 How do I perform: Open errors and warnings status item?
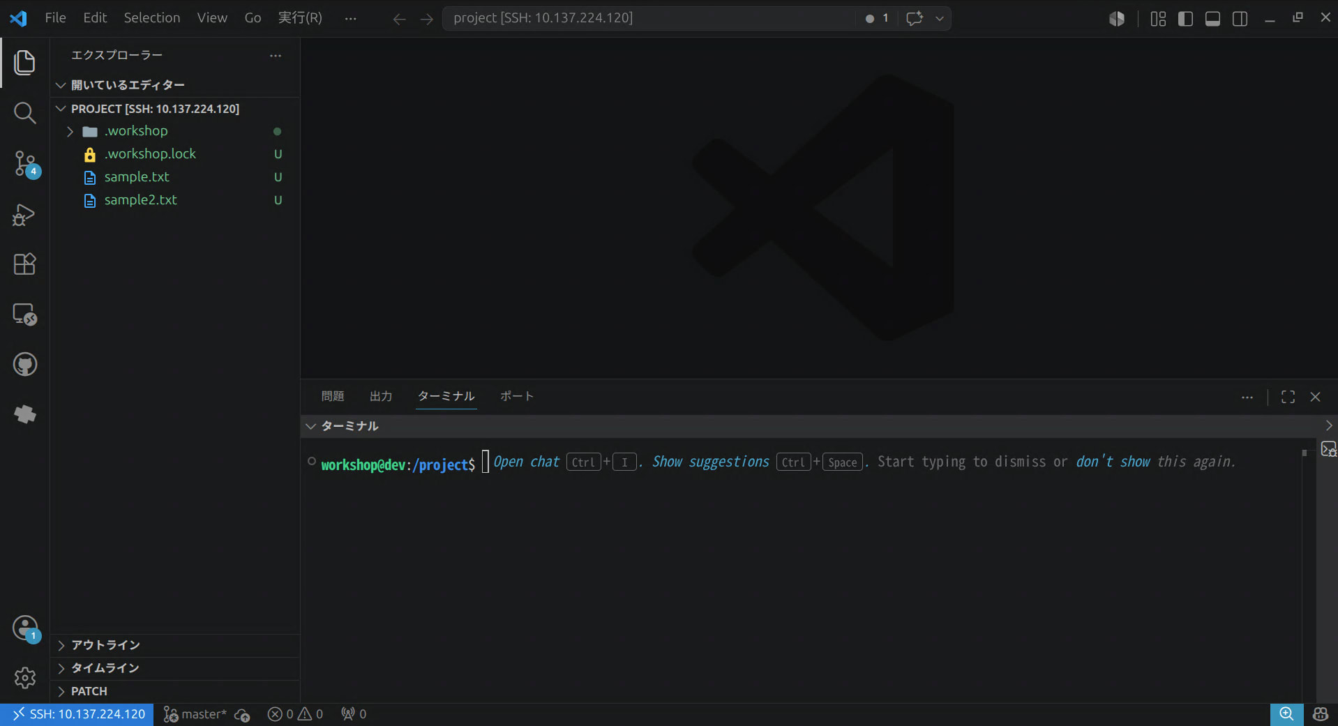click(x=295, y=715)
